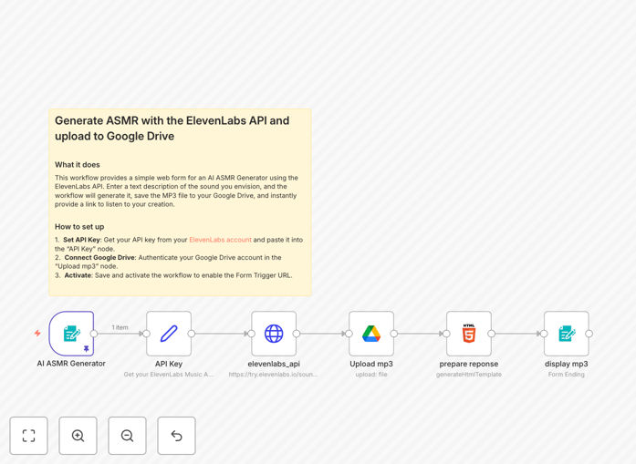The image size is (636, 464).
Task: Click the 'display mp3' node label
Action: click(567, 364)
